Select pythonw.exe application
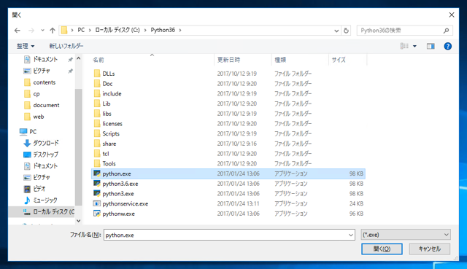This screenshot has width=467, height=269. click(x=118, y=214)
